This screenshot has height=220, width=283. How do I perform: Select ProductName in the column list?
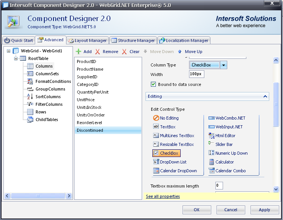[x=108, y=69]
